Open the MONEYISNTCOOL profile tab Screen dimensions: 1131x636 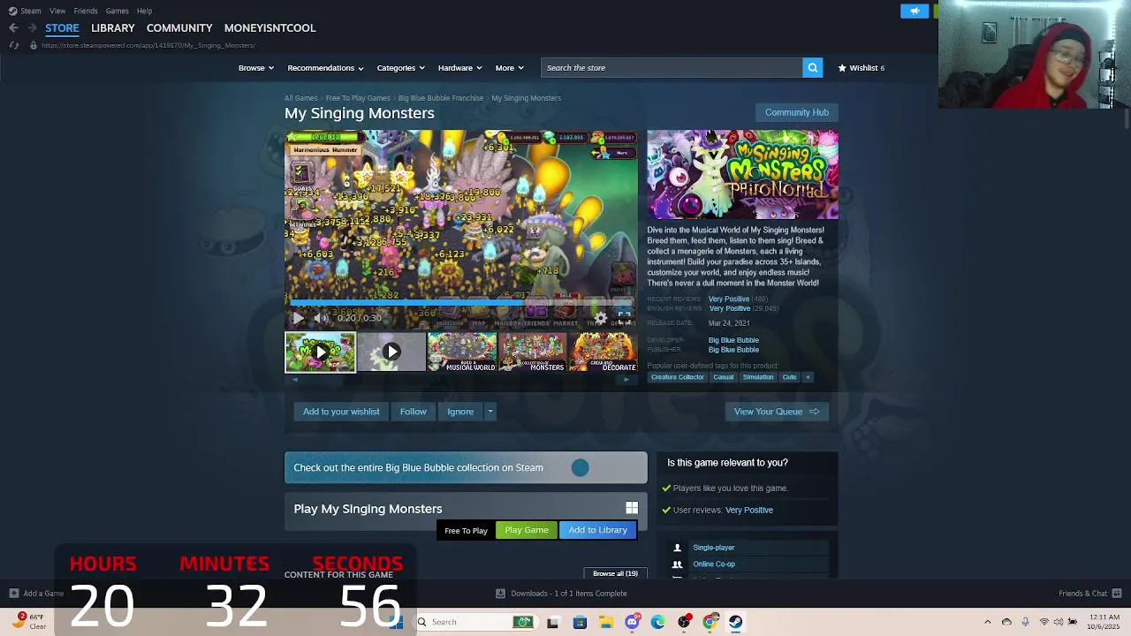pyautogui.click(x=269, y=28)
